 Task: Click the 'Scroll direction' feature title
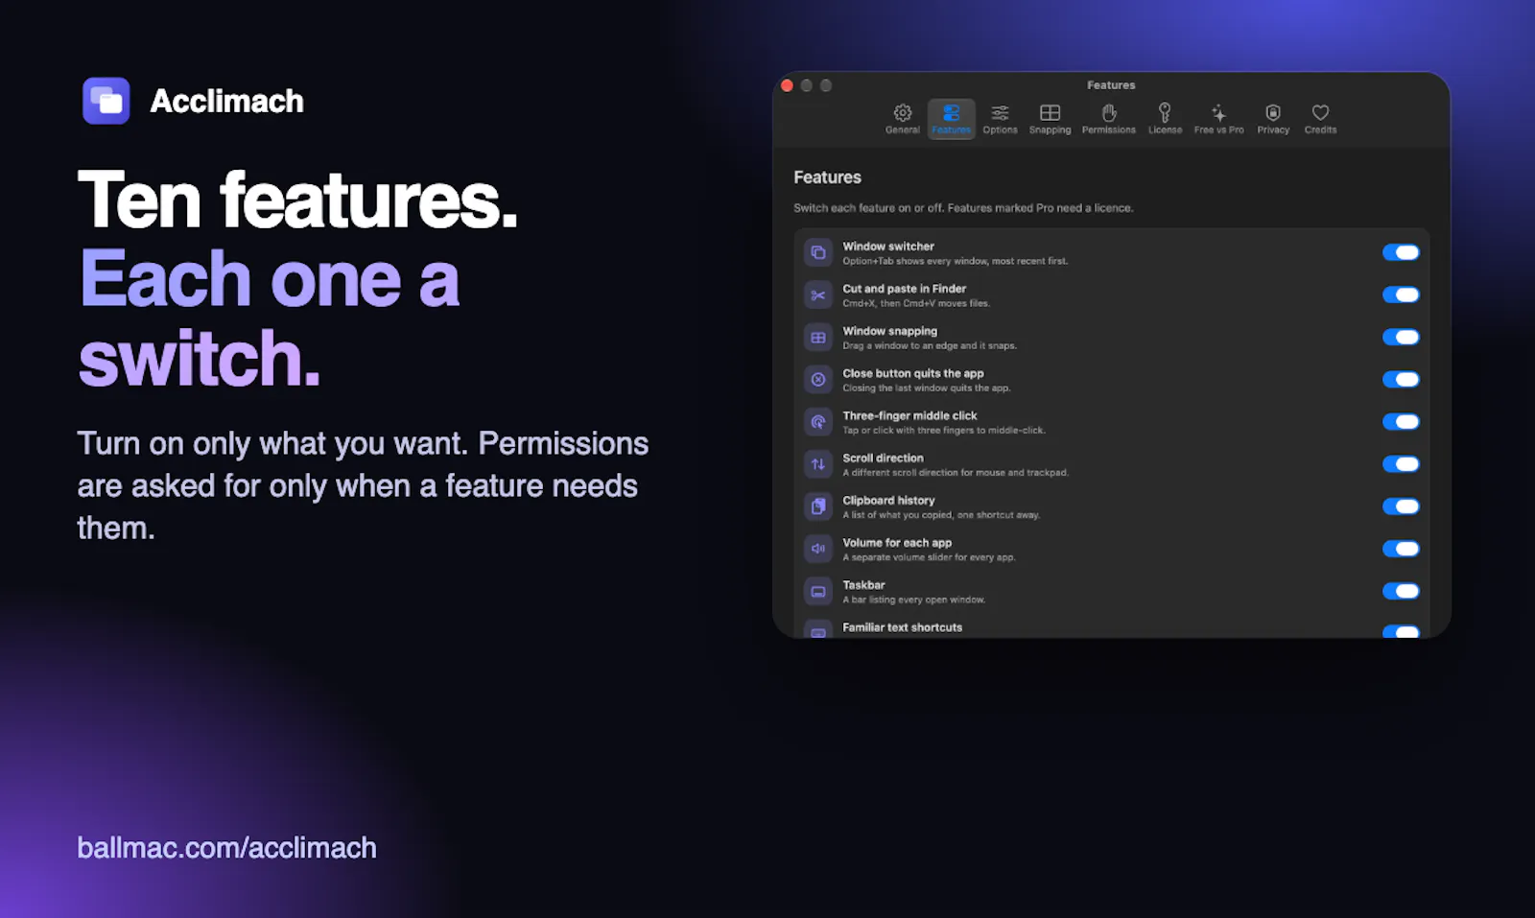point(883,458)
